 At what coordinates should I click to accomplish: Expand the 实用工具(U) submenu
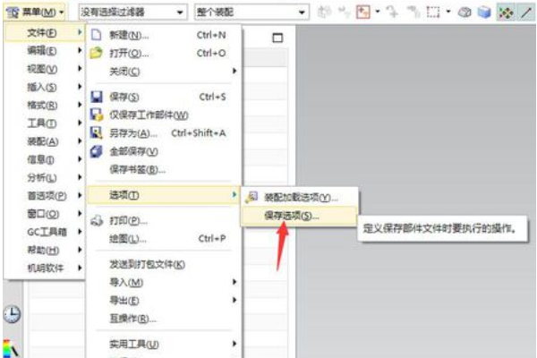[x=164, y=344]
